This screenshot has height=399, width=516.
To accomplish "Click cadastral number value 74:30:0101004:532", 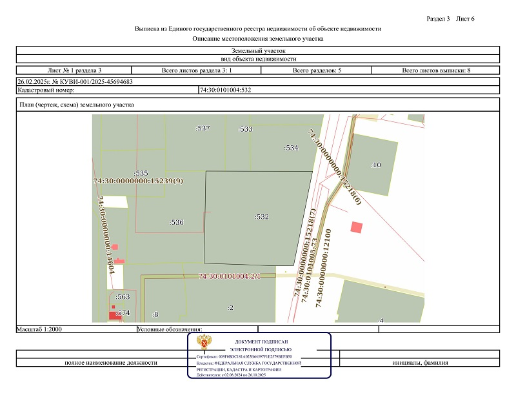I will coord(226,90).
